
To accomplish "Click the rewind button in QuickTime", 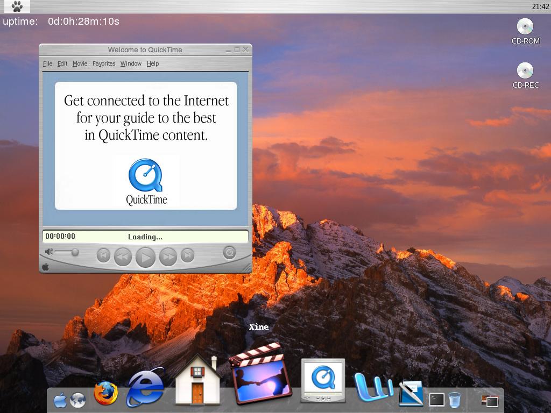I will pyautogui.click(x=123, y=257).
